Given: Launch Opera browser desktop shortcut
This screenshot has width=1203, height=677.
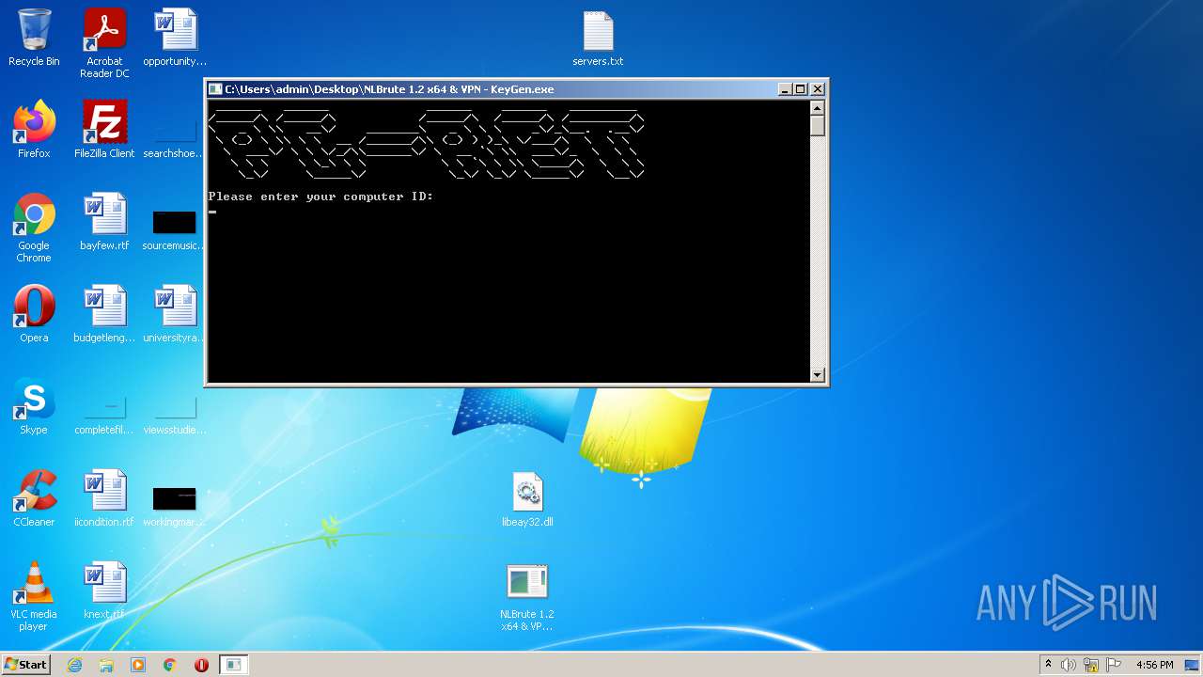Looking at the screenshot, I should tap(34, 314).
